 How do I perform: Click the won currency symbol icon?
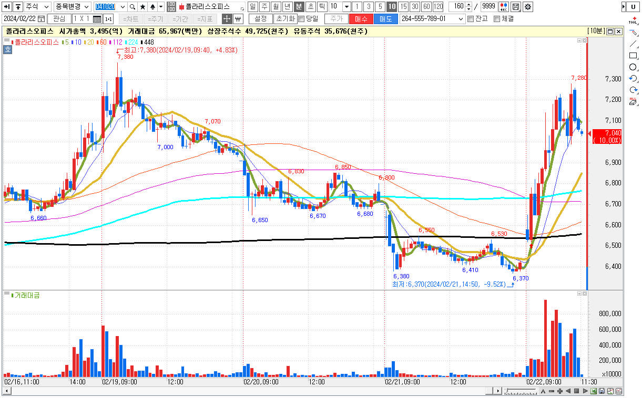pos(237,19)
